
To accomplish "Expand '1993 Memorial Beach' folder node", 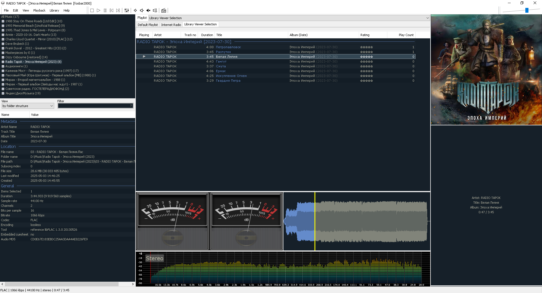I will pos(3,26).
